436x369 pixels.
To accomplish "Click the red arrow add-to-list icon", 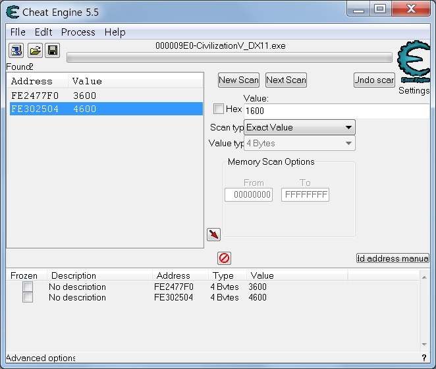I will point(213,235).
